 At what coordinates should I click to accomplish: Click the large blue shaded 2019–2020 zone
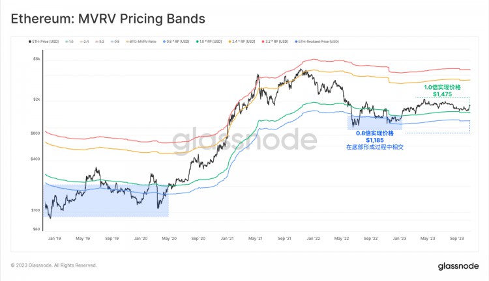[x=106, y=201]
